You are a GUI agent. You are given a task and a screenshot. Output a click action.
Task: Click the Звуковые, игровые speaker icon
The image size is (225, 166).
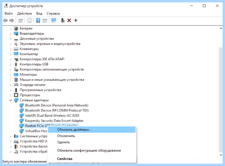(16, 44)
